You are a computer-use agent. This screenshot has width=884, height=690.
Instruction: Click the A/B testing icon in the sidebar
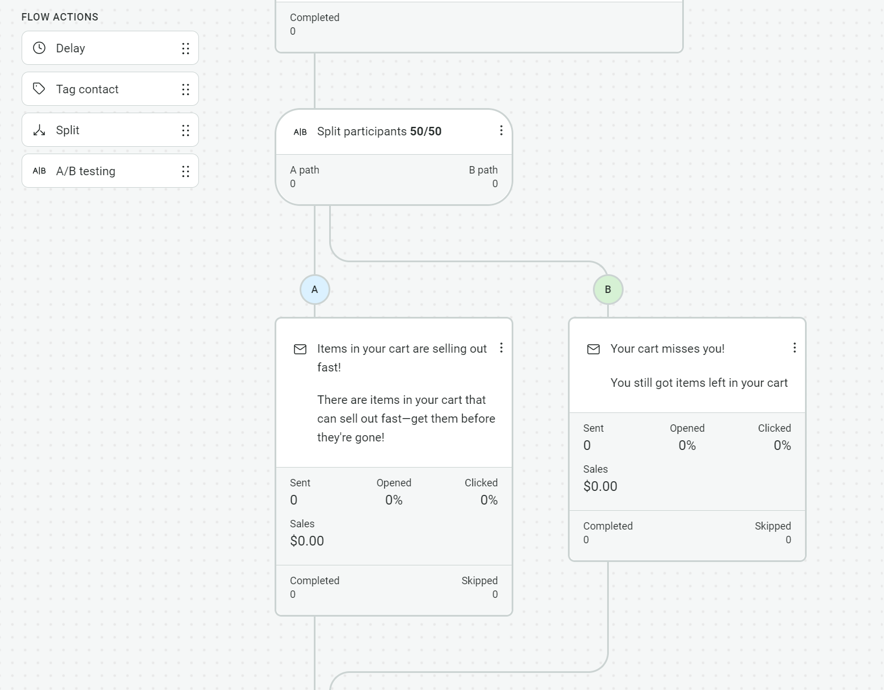coord(39,171)
